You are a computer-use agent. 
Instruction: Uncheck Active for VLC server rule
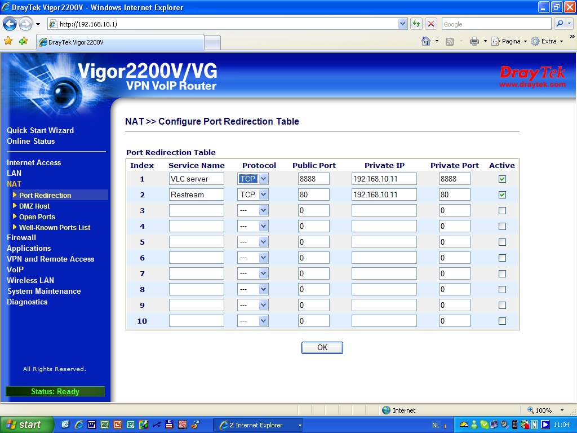[502, 179]
